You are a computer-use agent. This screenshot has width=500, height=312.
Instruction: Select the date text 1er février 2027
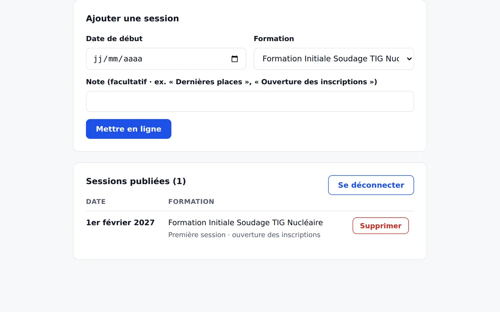tap(120, 223)
